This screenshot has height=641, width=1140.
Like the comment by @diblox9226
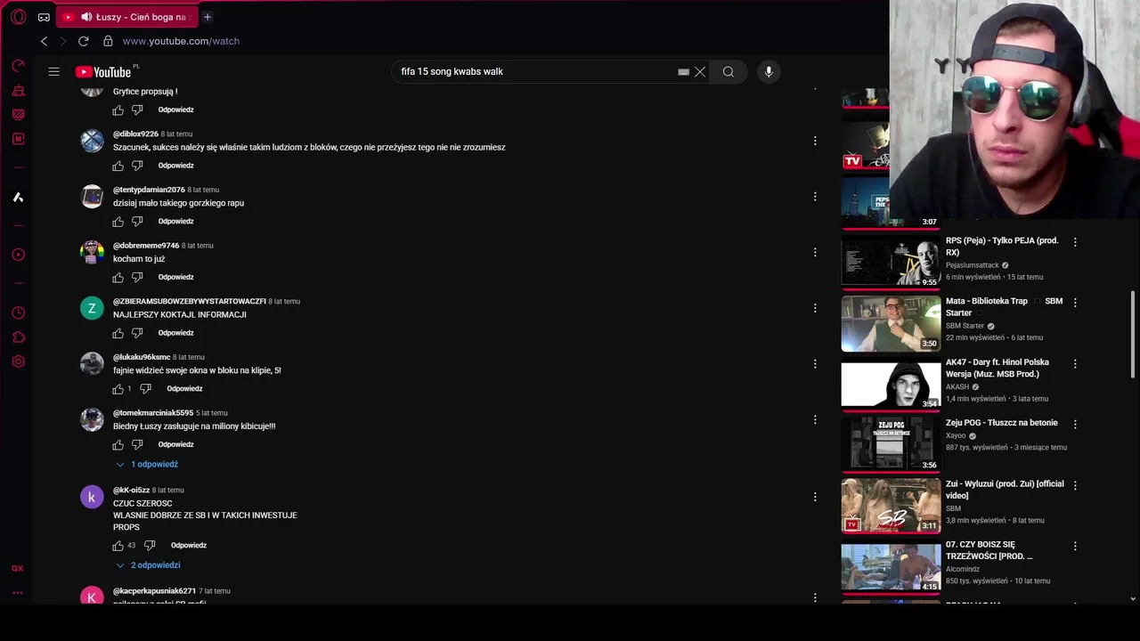pos(118,166)
